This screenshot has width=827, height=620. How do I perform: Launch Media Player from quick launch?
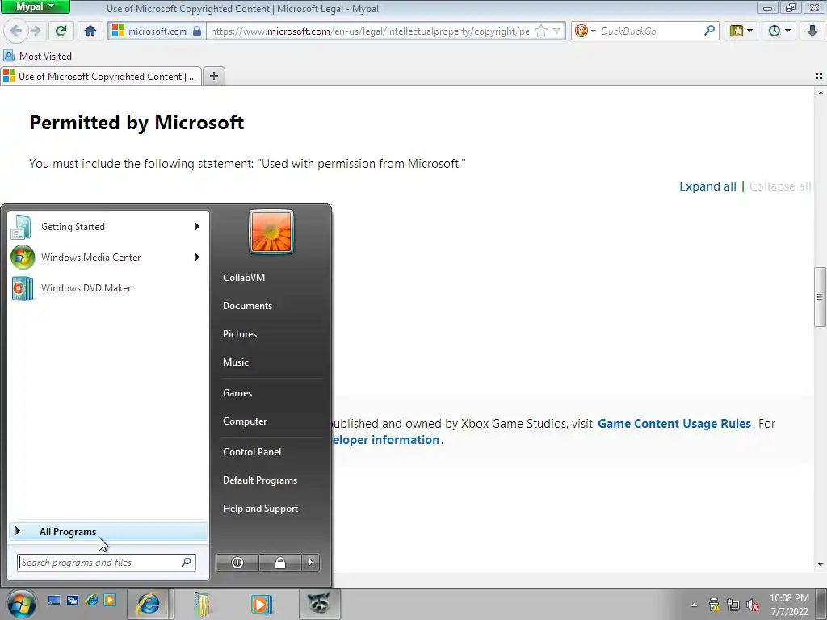(x=110, y=600)
